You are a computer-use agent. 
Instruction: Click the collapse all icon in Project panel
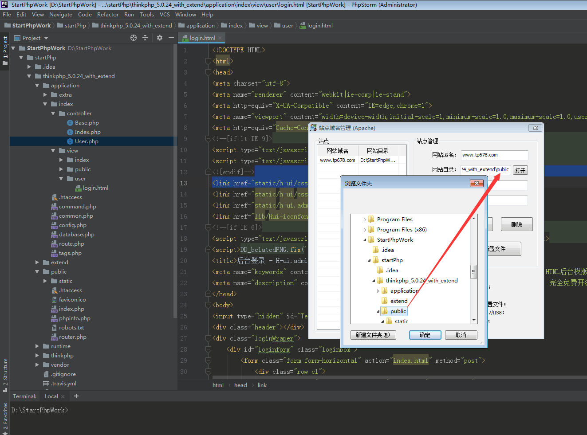click(145, 38)
